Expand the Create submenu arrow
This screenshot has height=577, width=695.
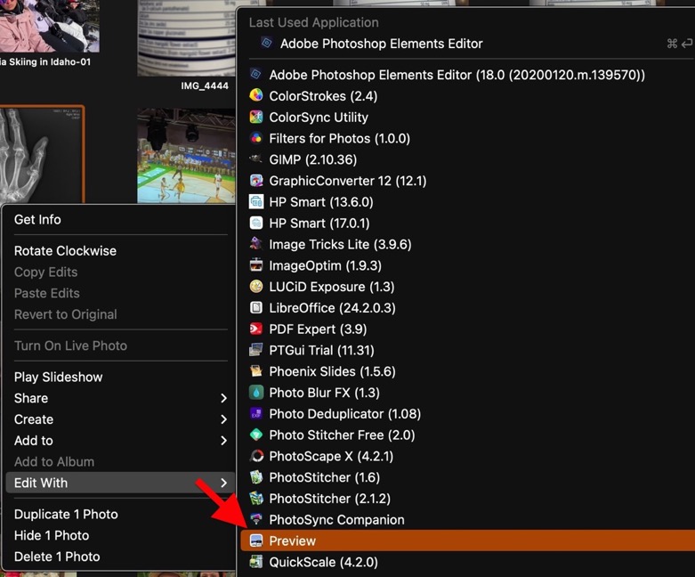coord(224,419)
